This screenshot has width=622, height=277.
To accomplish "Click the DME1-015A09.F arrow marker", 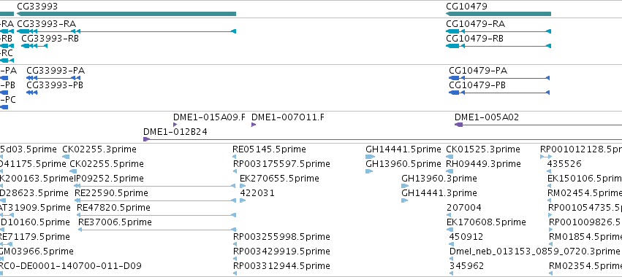I will point(175,125).
